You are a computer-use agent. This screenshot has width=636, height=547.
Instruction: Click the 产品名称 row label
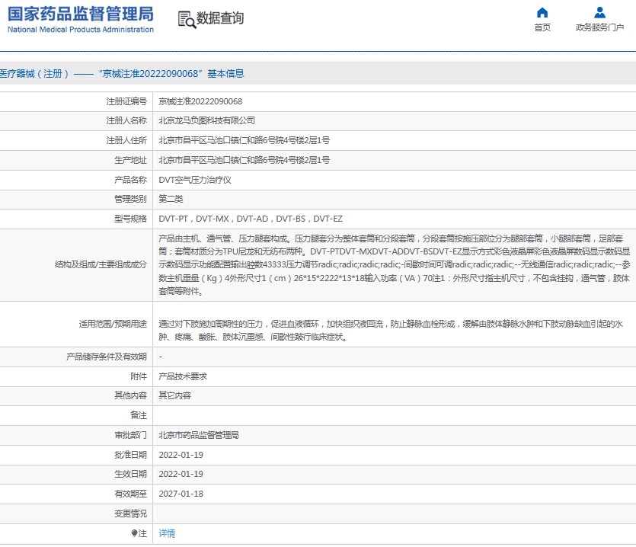pyautogui.click(x=130, y=180)
